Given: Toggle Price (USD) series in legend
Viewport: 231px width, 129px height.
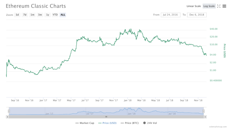Looking at the screenshot, I should point(107,123).
